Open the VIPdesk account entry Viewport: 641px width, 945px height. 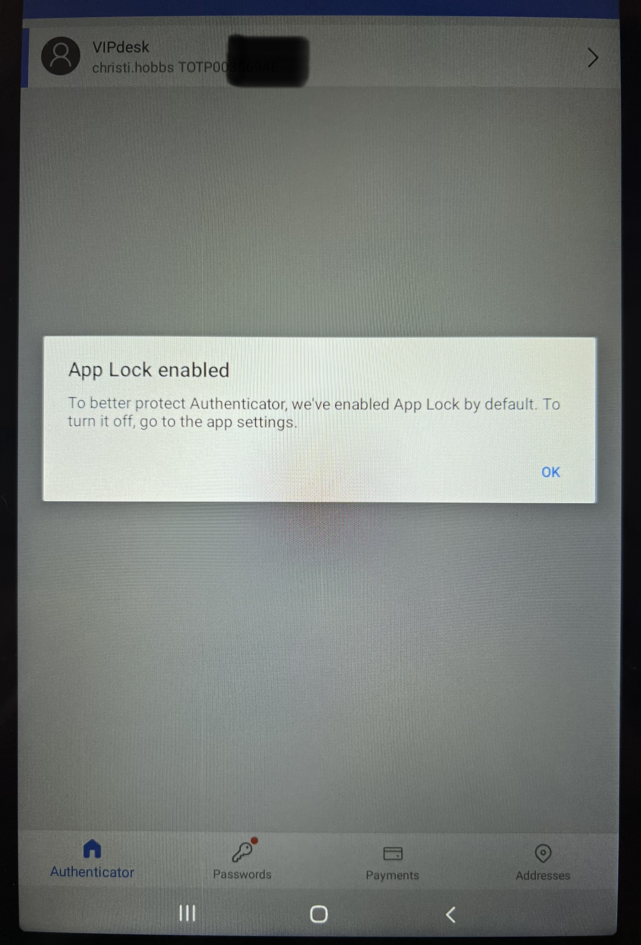320,57
